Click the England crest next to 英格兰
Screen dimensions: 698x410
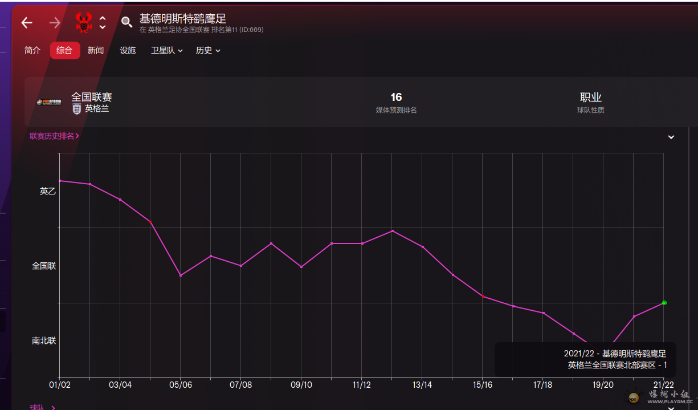[x=77, y=109]
